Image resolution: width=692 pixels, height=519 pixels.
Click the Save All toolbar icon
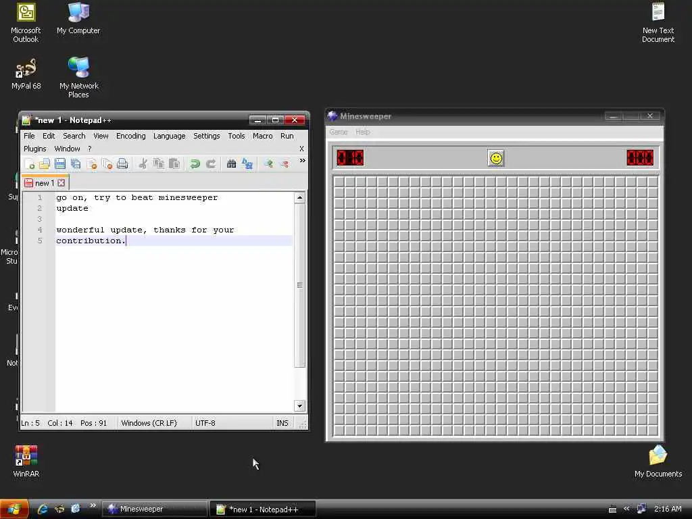(76, 164)
